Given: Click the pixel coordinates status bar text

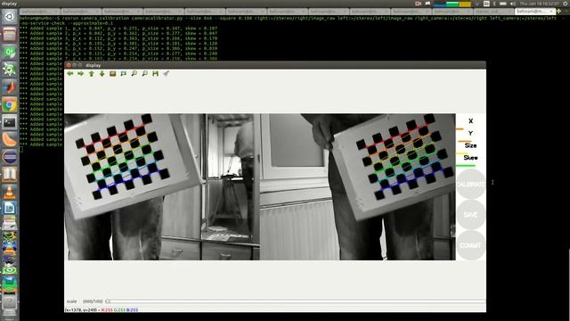Looking at the screenshot, I should point(102,310).
